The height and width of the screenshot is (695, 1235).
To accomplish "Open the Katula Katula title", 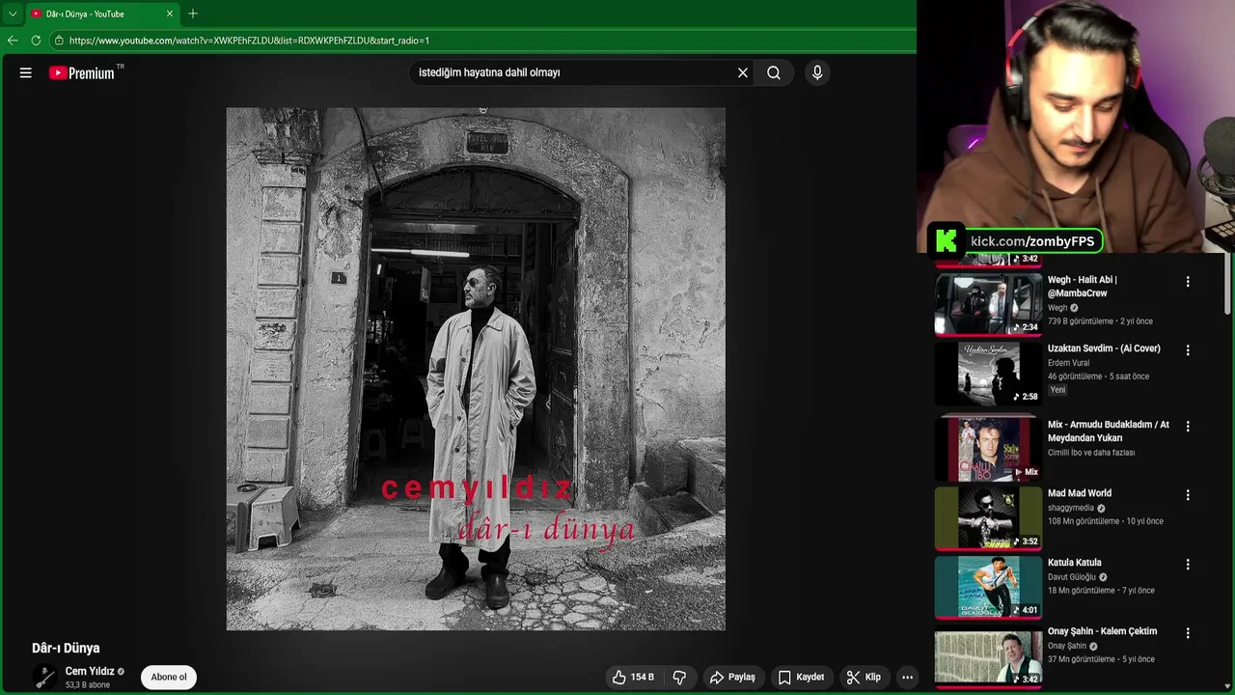I will pyautogui.click(x=1075, y=563).
